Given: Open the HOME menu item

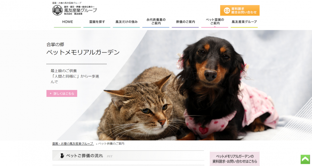Looking at the screenshot, I should pyautogui.click(x=67, y=22).
